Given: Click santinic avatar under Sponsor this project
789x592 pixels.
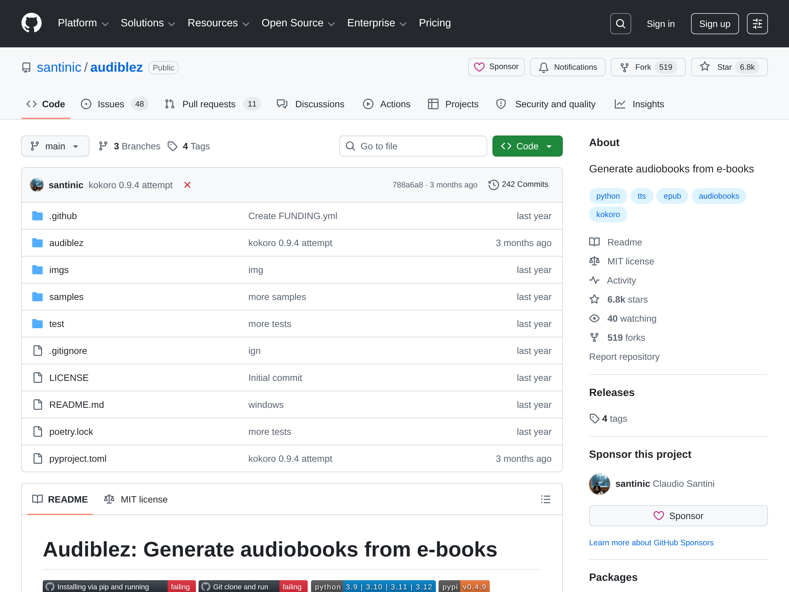Looking at the screenshot, I should click(x=599, y=483).
